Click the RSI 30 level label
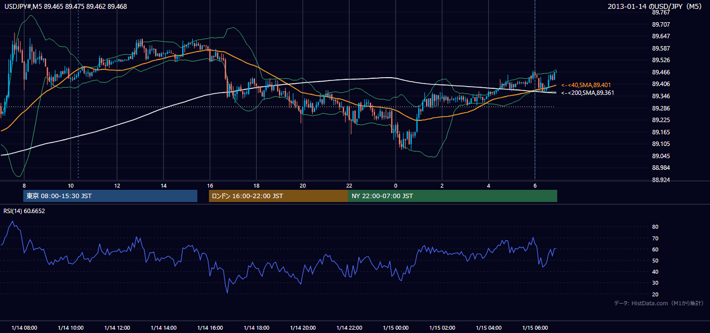710x333 pixels. pyautogui.click(x=655, y=283)
